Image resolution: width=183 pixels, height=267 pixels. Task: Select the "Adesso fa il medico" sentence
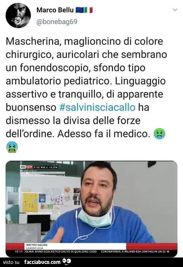[x=103, y=134]
